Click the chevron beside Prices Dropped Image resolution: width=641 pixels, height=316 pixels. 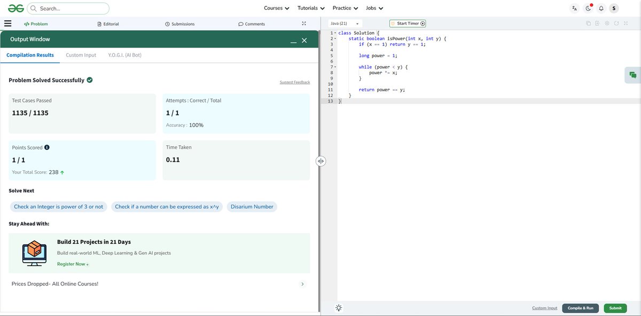(x=303, y=284)
